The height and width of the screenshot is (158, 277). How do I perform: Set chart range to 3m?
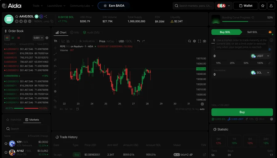61,109
